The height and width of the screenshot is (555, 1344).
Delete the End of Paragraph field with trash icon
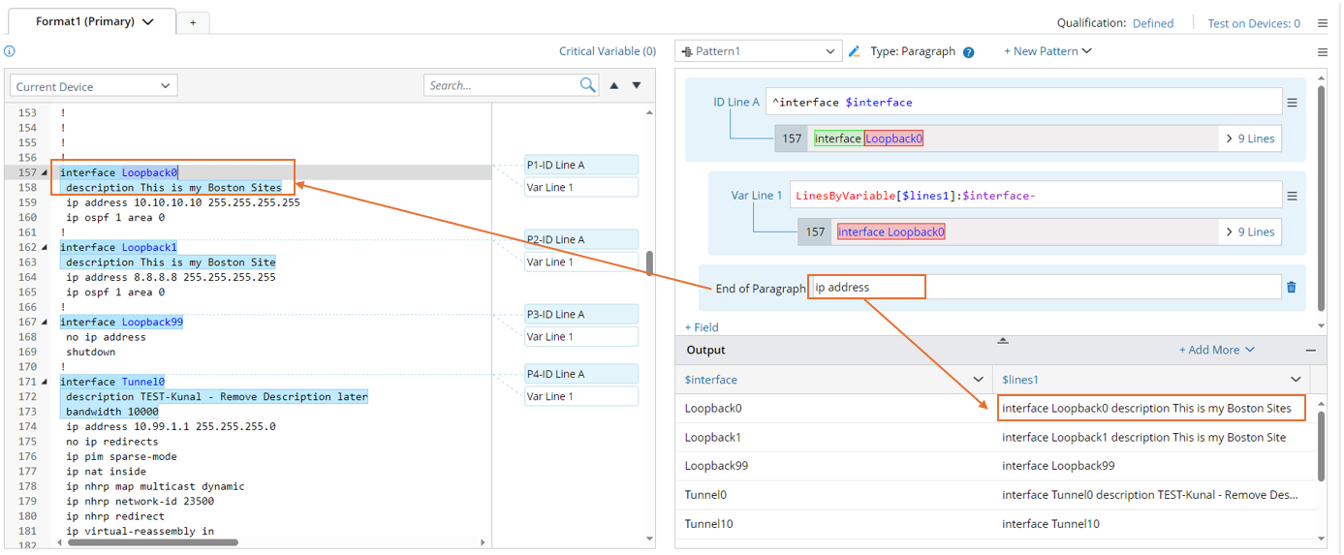click(1291, 287)
